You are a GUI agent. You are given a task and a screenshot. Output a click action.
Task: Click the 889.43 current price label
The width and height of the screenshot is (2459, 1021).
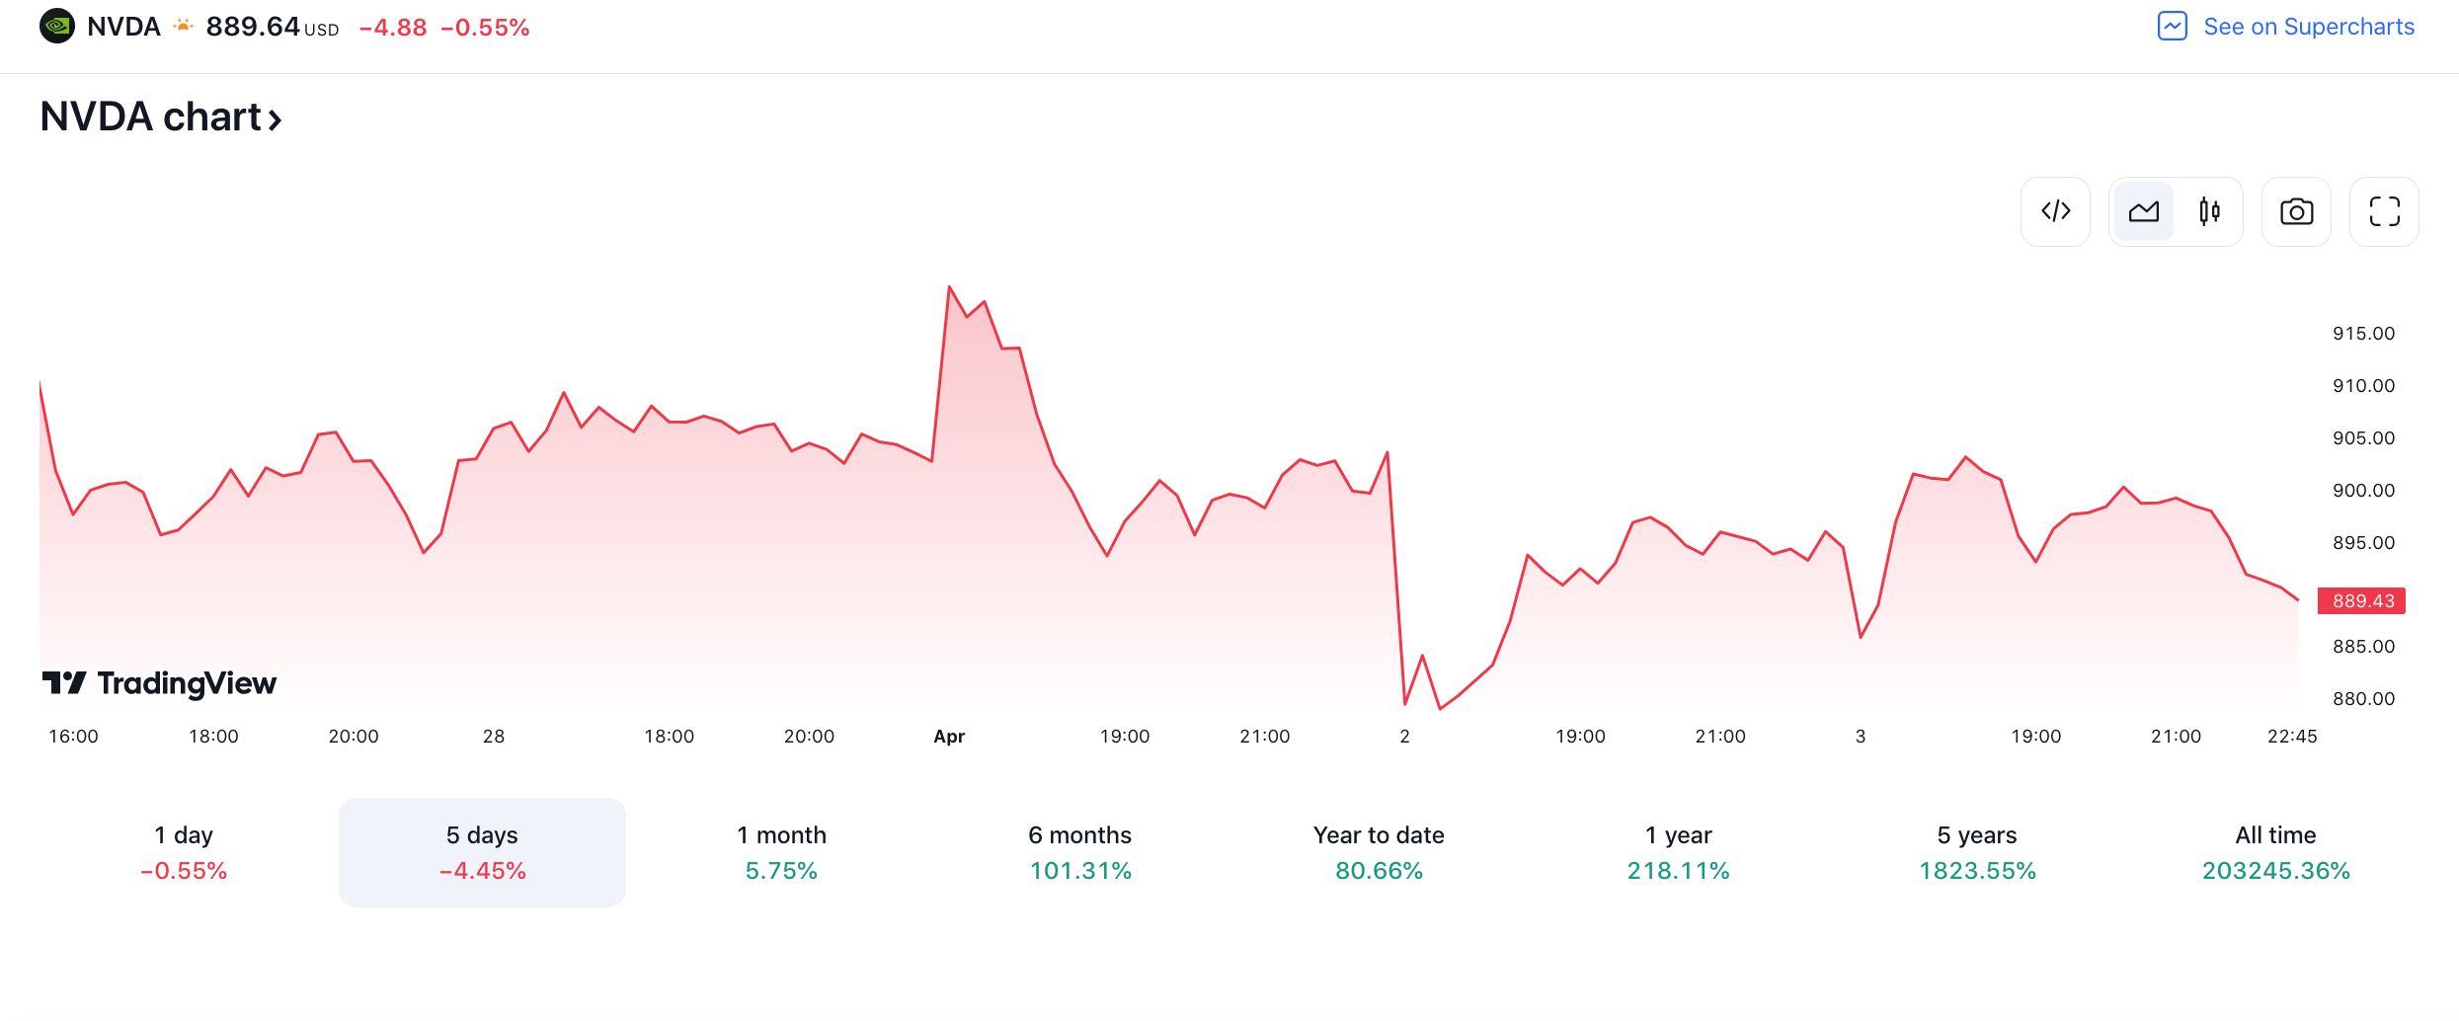pos(2362,600)
